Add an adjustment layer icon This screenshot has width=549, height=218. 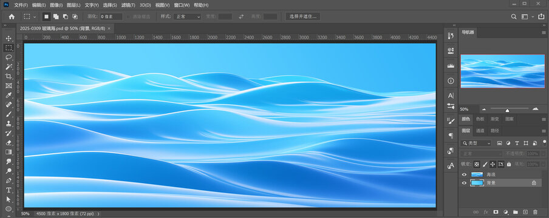[505, 212]
